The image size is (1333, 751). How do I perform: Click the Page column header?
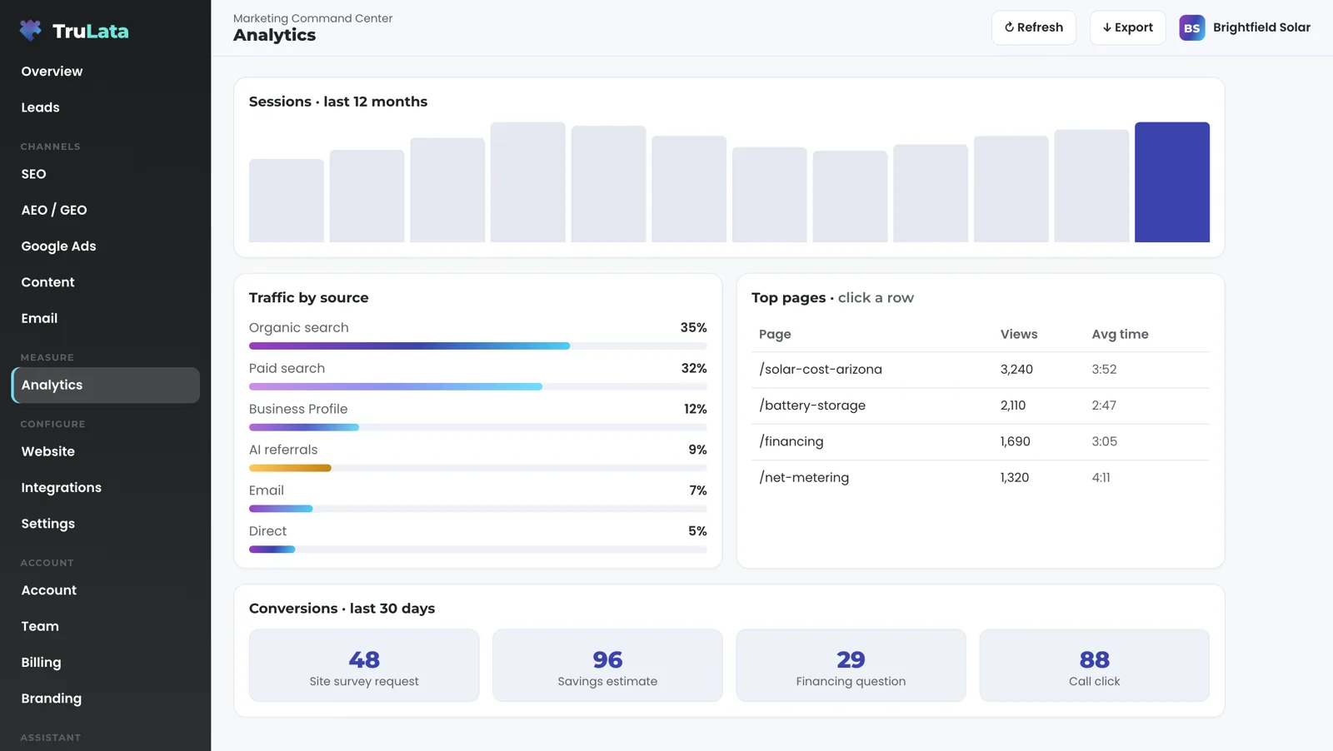pyautogui.click(x=775, y=334)
